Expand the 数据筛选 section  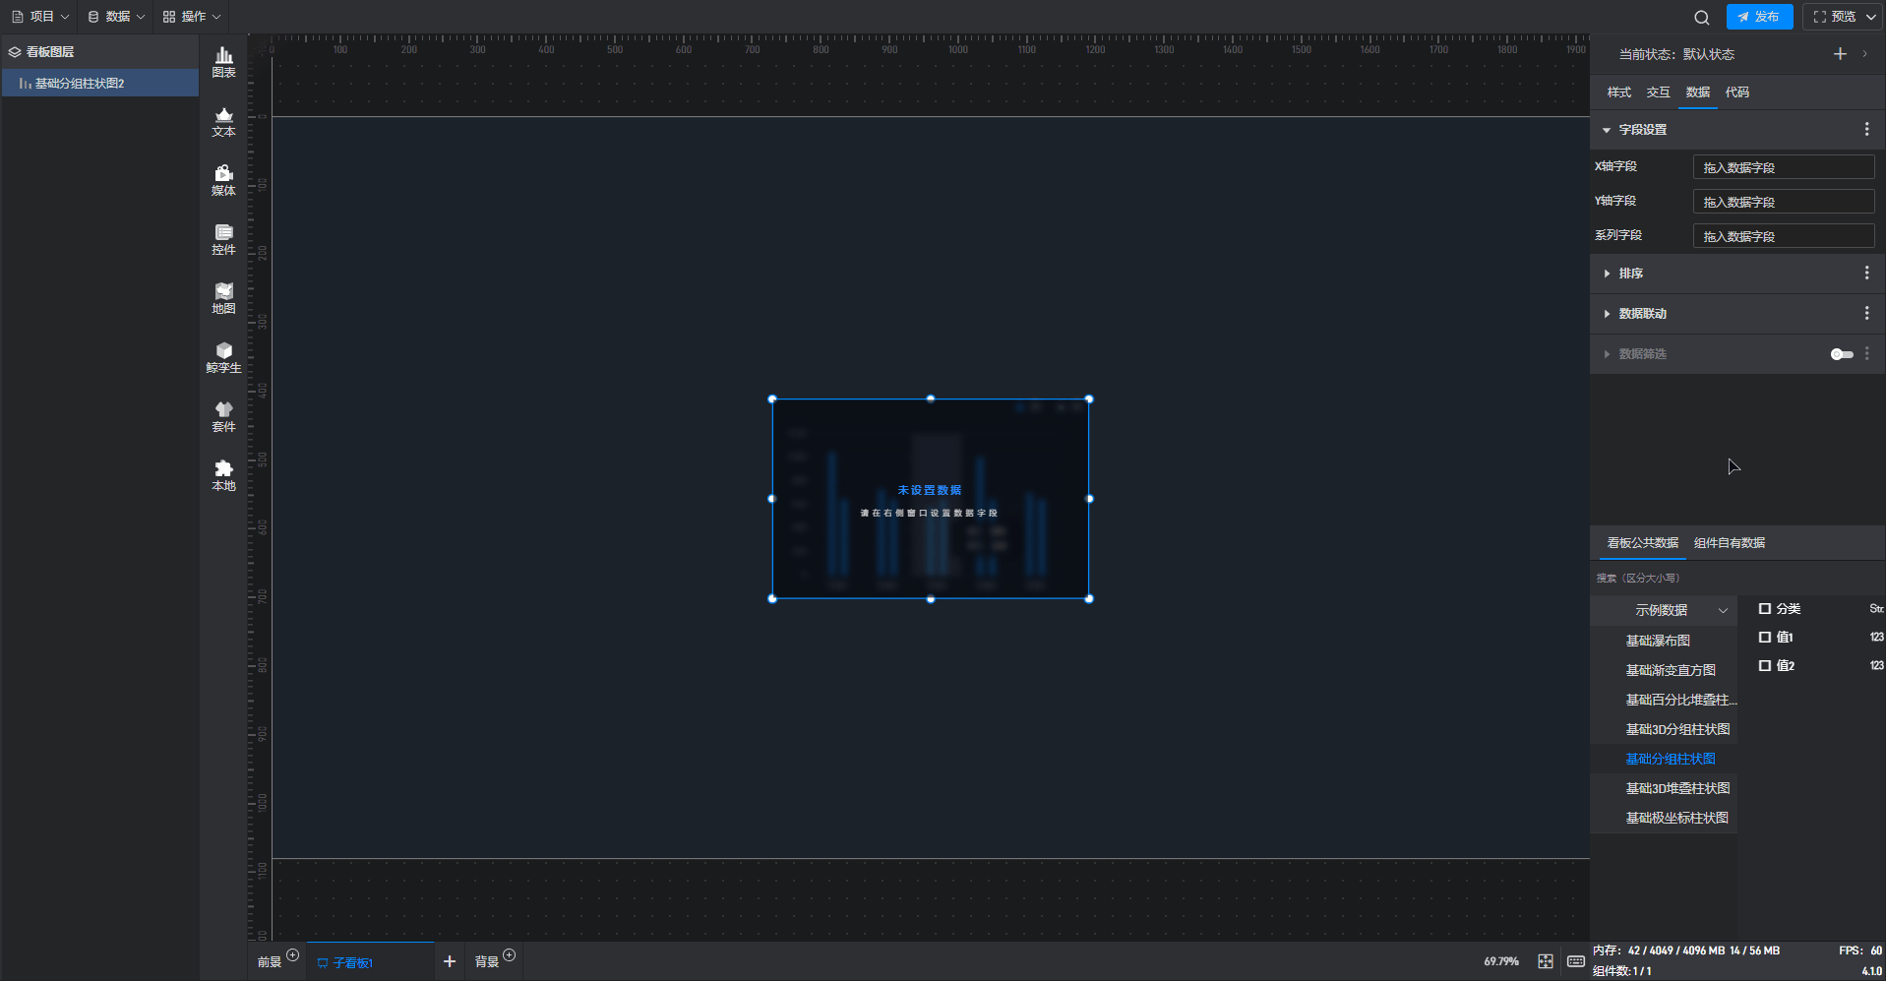(1607, 354)
